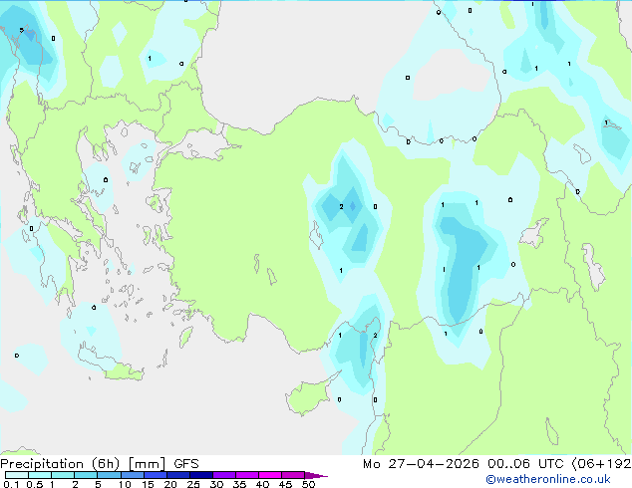Click the '0.1' legend scale label

(x=11, y=484)
